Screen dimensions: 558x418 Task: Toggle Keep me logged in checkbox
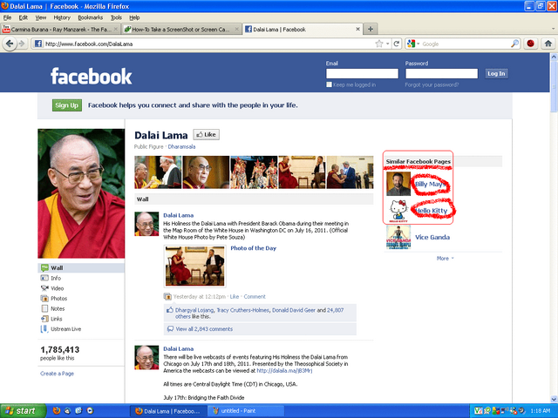(330, 84)
